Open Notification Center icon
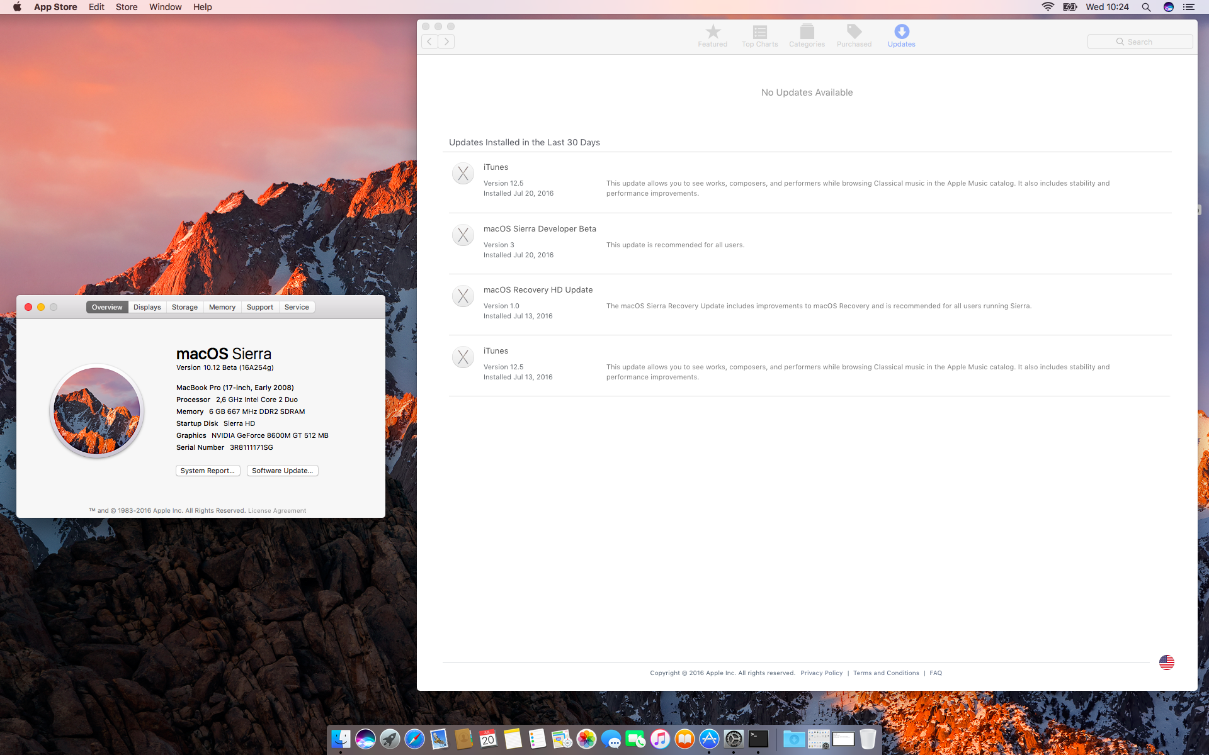Screen dimensions: 1209x755 (x=1189, y=7)
